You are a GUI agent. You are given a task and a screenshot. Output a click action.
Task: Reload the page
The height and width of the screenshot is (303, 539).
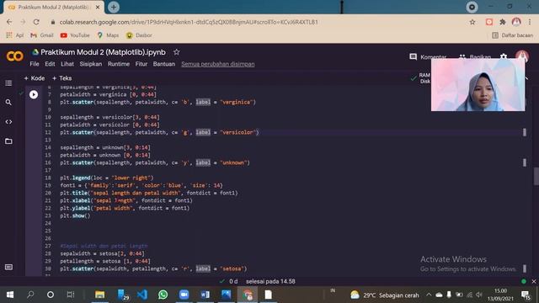click(x=36, y=22)
